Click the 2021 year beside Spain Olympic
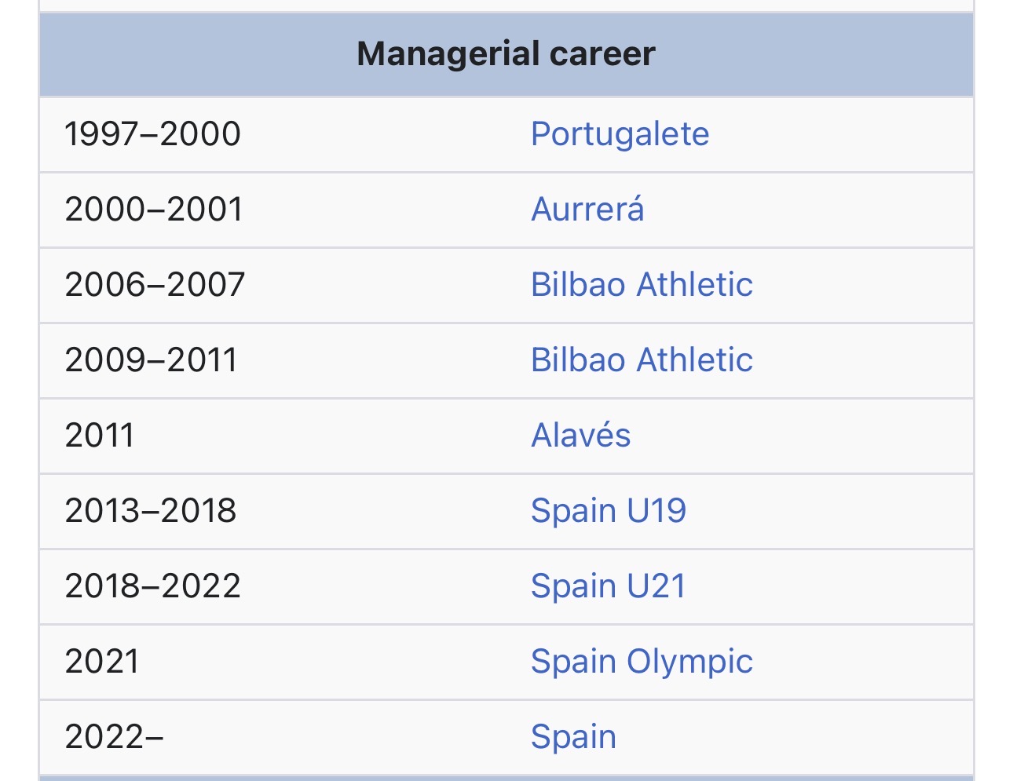 coord(102,662)
